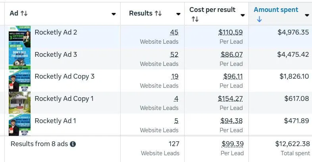Expand the Amount spent column menu

point(307,15)
